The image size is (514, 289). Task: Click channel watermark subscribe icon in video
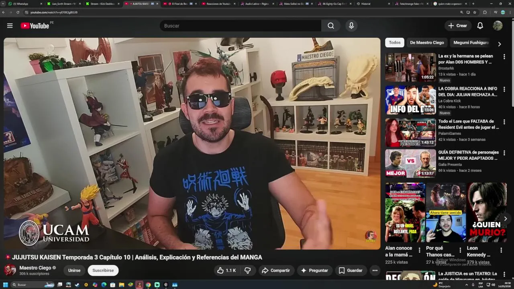tap(370, 236)
